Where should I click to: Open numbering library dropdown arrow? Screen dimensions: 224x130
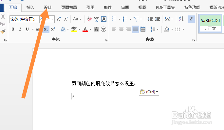(130, 19)
